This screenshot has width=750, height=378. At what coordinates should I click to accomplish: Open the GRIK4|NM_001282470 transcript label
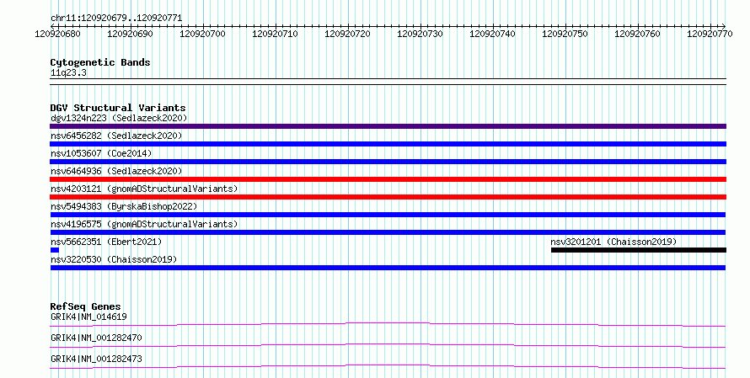tap(96, 338)
